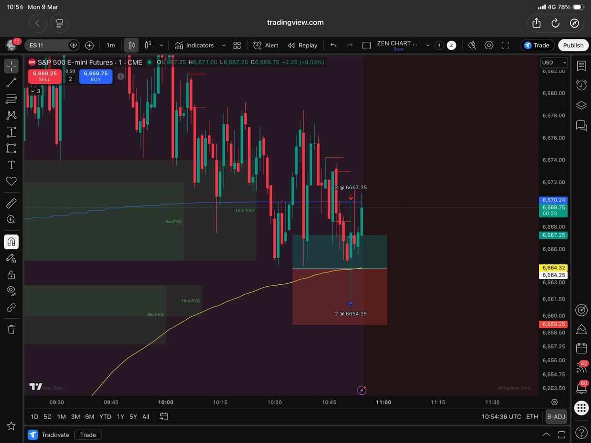Select the YTD time range
The height and width of the screenshot is (443, 591).
click(105, 417)
